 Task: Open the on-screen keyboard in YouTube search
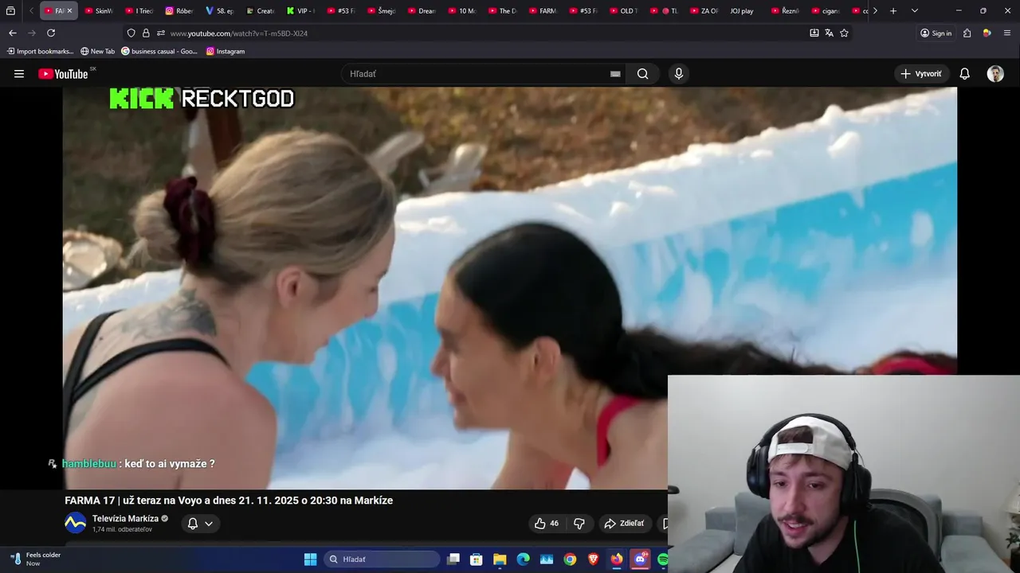(x=615, y=74)
